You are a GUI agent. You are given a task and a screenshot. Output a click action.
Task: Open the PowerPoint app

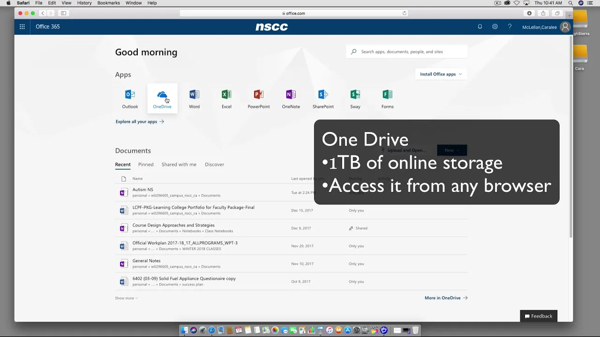coord(259,99)
